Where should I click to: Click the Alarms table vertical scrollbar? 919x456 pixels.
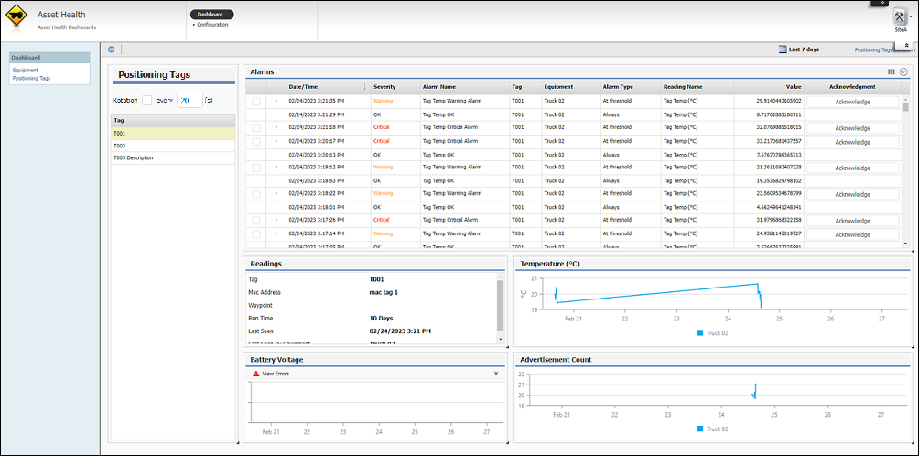[905, 106]
